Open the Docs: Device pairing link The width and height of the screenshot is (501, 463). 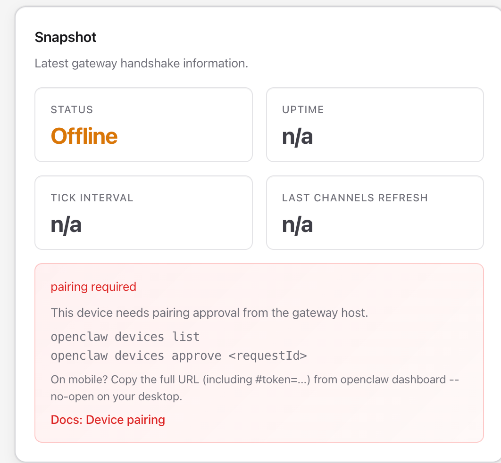coord(108,420)
